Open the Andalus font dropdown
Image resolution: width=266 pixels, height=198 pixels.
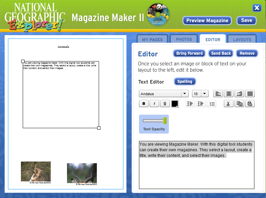(164, 94)
